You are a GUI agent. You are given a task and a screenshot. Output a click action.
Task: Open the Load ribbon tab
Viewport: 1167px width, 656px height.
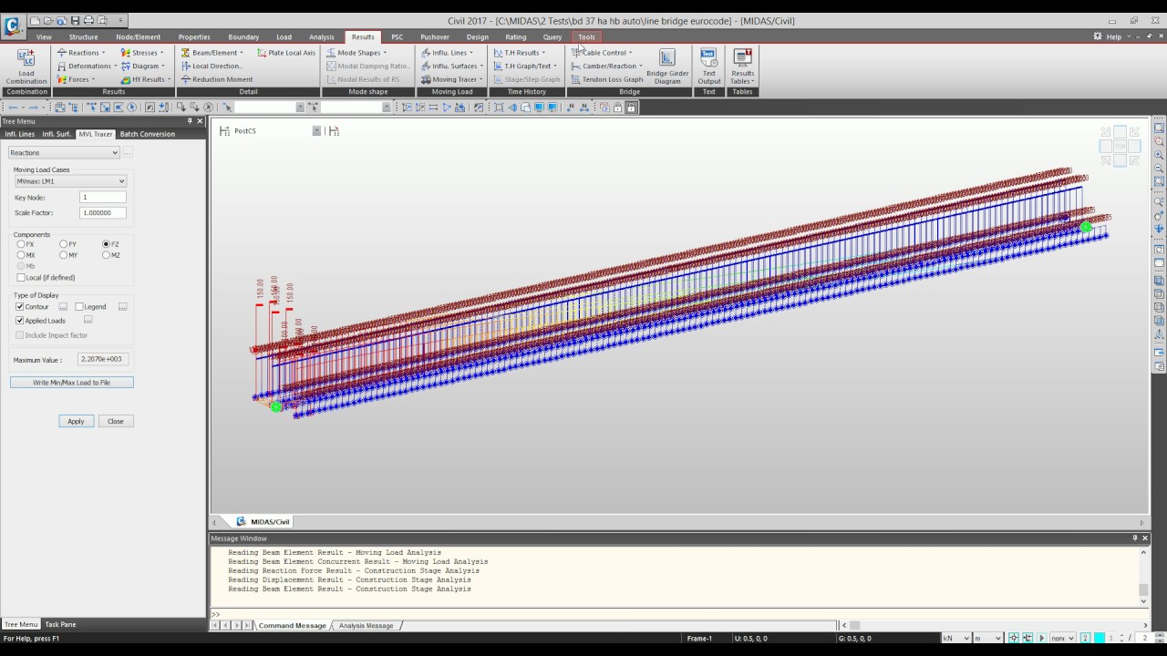pyautogui.click(x=284, y=37)
